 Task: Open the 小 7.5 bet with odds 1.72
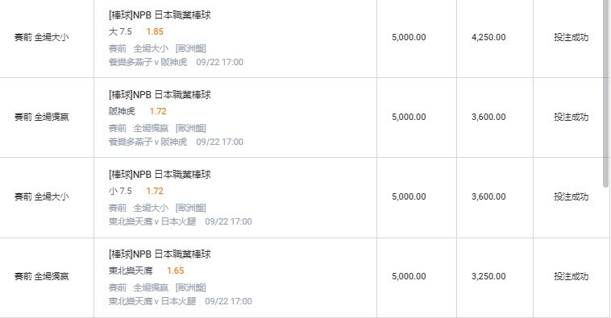tap(136, 191)
